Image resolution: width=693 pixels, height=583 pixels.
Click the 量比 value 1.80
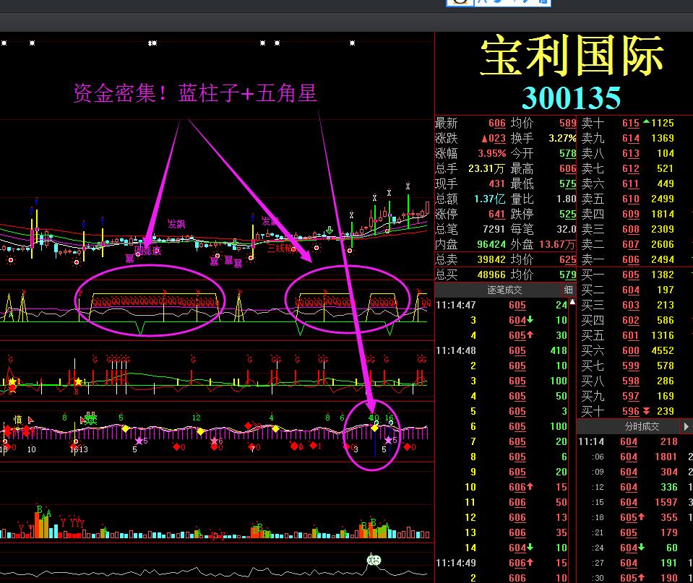566,199
